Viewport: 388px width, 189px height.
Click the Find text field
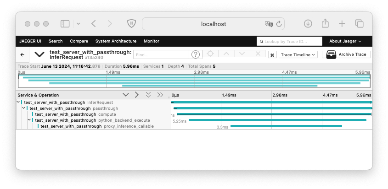coord(162,54)
